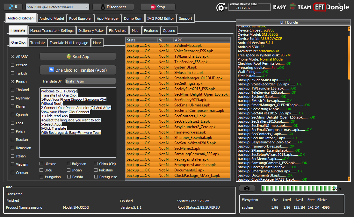Select the Features tab

tap(151, 31)
